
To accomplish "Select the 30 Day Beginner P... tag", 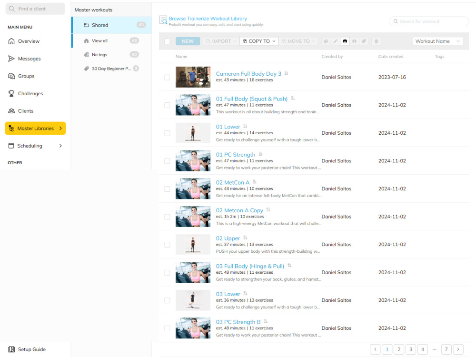I will (112, 69).
